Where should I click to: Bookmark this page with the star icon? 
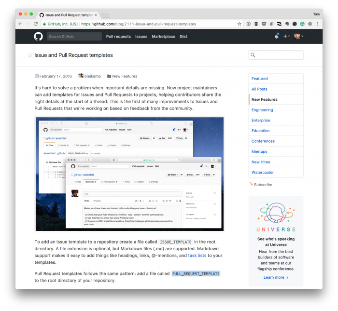[x=239, y=24]
